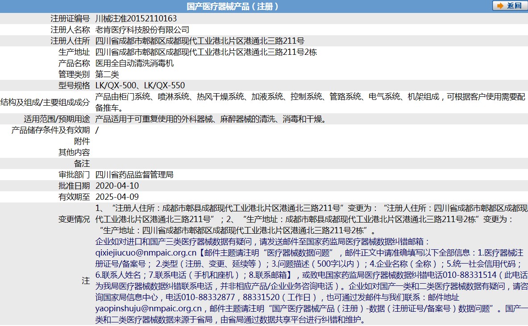This screenshot has height=326, width=528.
Task: Select approving department 四川省药品监督管理局
Action: (134, 174)
